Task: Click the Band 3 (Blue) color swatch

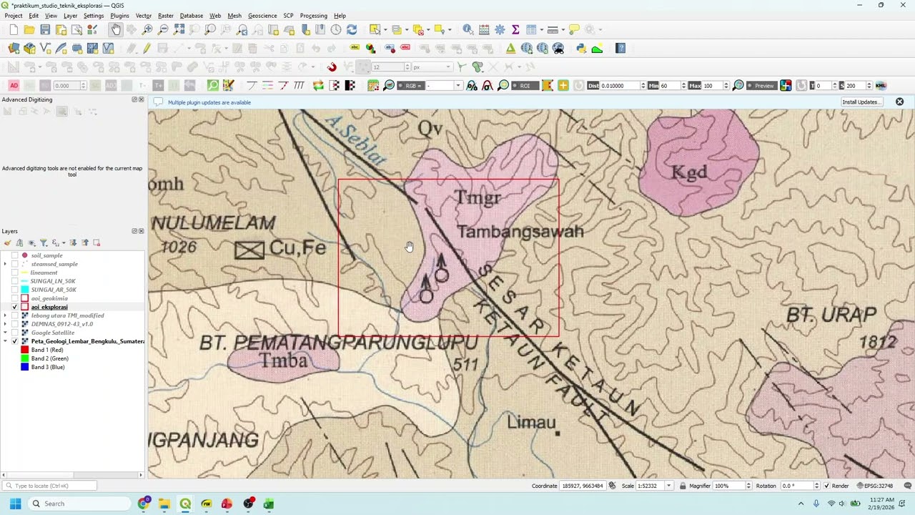Action: [25, 367]
